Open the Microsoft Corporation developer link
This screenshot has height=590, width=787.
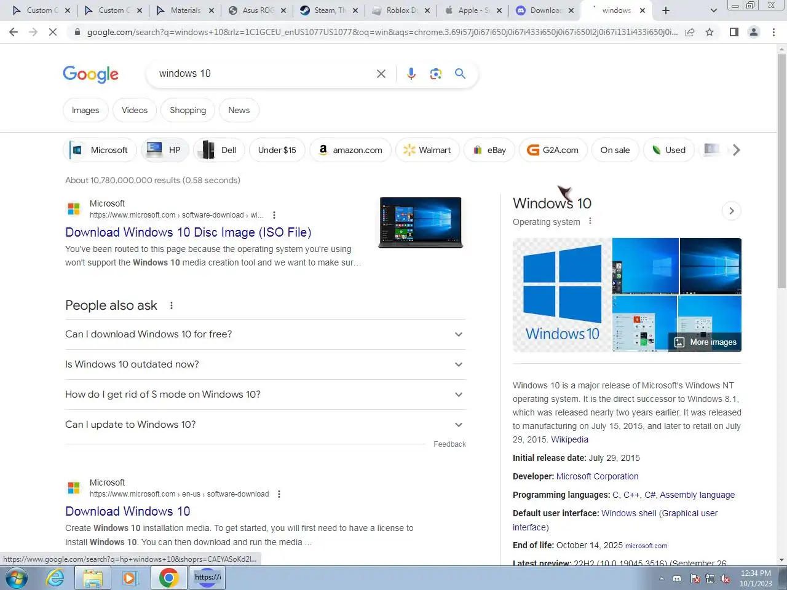click(597, 476)
